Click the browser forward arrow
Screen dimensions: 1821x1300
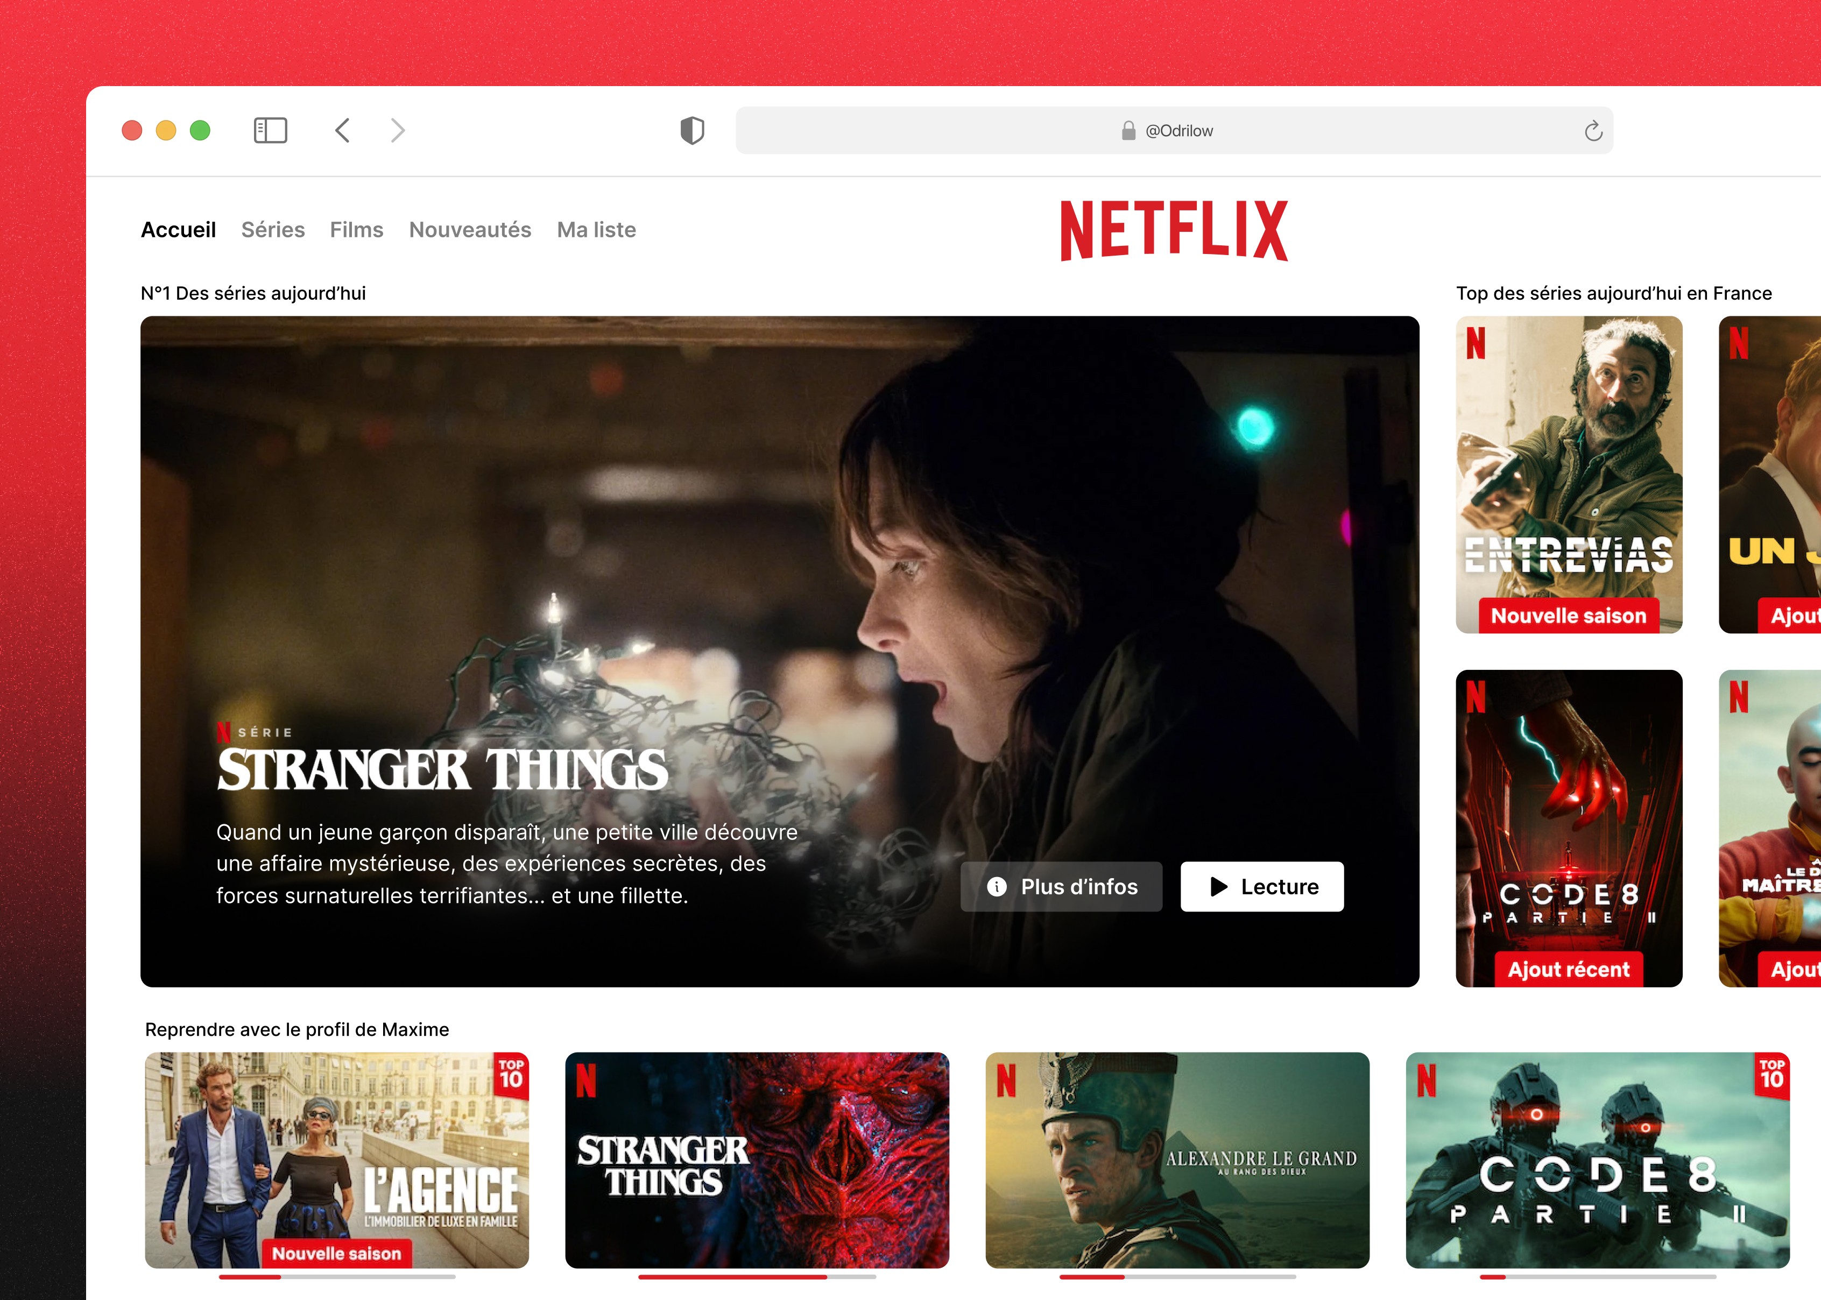398,130
